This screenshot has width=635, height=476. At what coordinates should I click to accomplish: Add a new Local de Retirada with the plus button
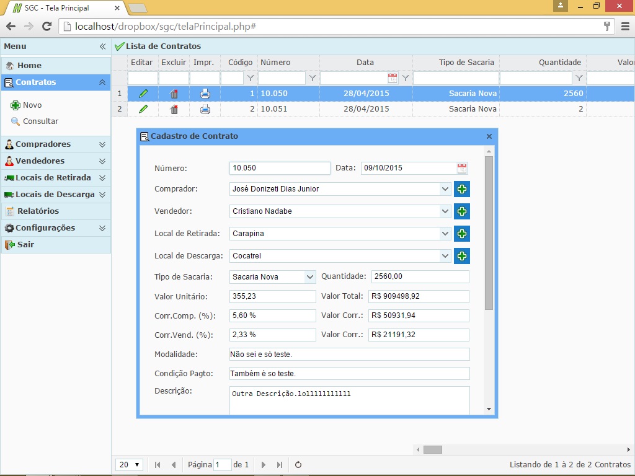point(461,234)
